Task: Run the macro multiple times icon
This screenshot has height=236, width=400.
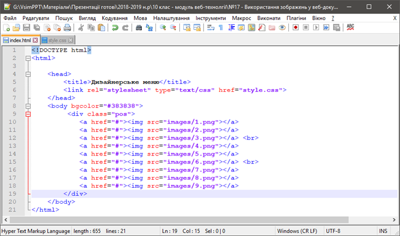Action: point(326,28)
